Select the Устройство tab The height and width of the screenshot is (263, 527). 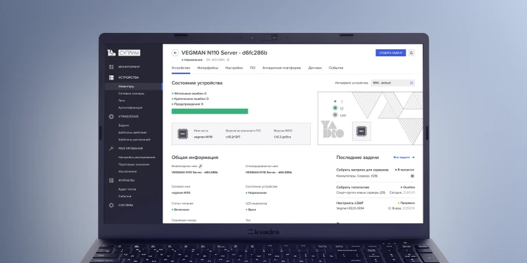point(180,68)
